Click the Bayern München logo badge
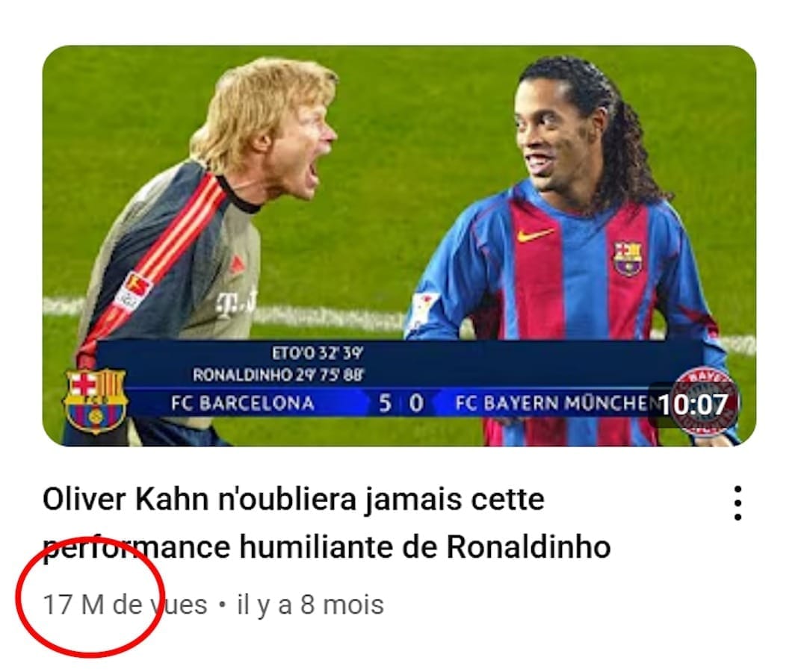This screenshot has width=807, height=672. click(x=707, y=402)
